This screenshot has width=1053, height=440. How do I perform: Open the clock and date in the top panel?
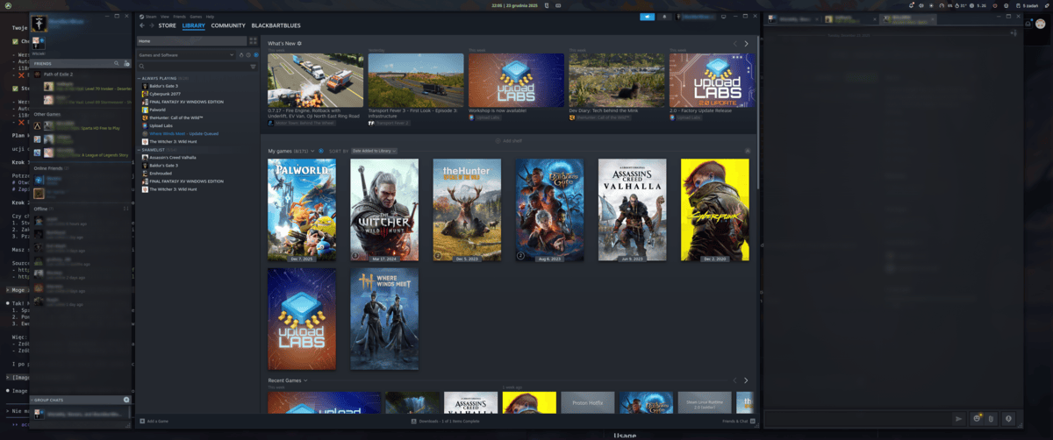514,5
